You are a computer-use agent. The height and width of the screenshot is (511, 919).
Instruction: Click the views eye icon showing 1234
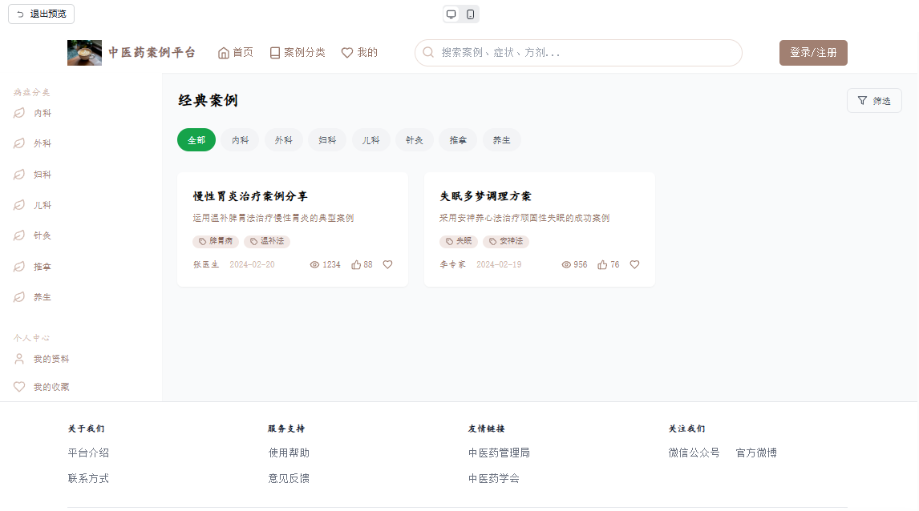point(314,264)
